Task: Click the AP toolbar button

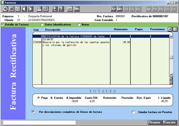Action: 113,9
